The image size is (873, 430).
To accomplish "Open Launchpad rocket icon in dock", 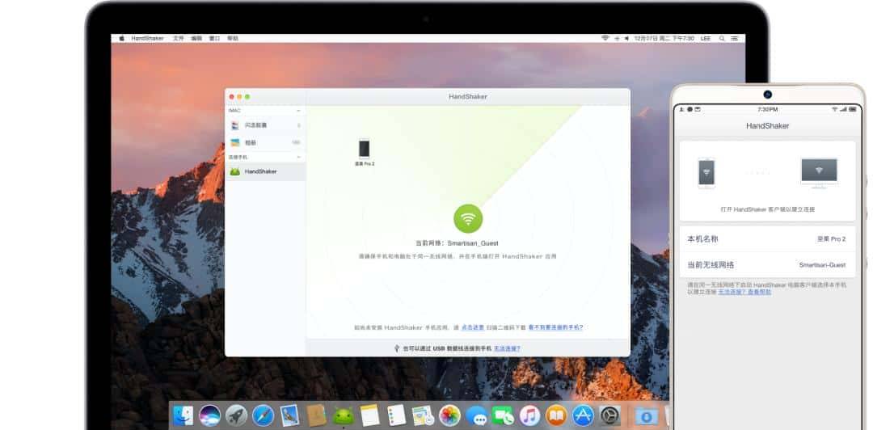I will tap(237, 415).
